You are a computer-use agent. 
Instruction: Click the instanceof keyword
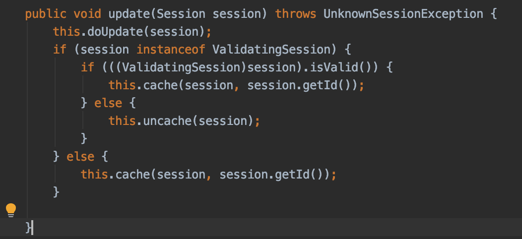coord(170,50)
